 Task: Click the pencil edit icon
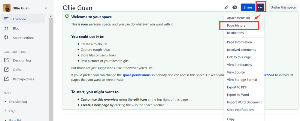tap(226, 8)
